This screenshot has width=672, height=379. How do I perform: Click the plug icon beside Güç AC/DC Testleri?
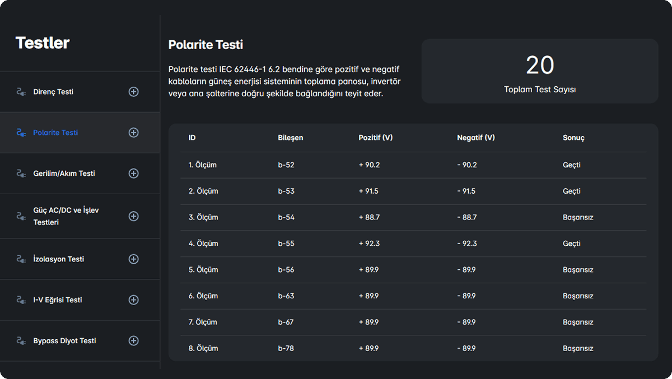21,216
